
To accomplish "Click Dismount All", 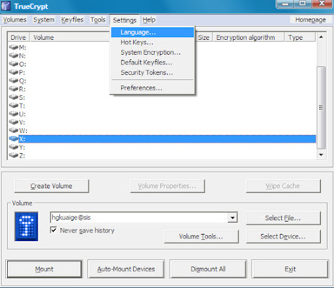I will click(x=208, y=269).
